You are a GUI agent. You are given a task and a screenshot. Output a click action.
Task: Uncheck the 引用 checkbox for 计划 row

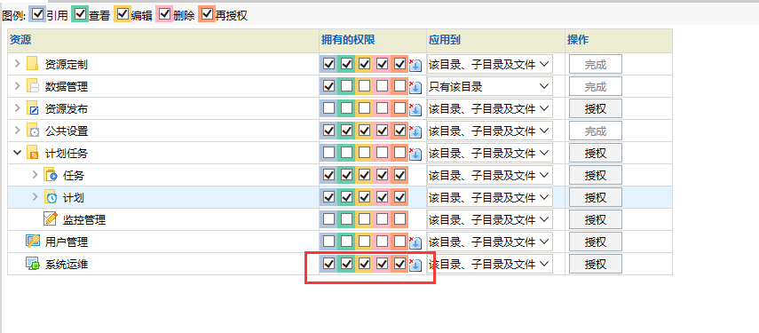coord(328,197)
